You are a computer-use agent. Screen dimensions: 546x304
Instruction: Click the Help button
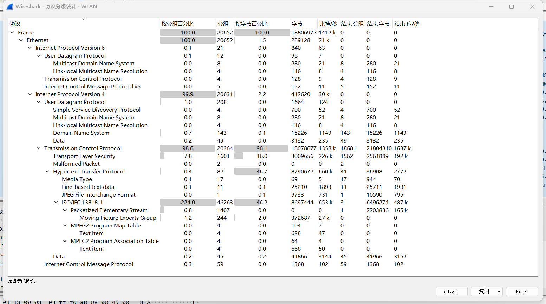522,292
